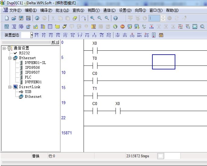207x166 pixels.
Task: Insert application instruction F7
Action: coord(80,35)
